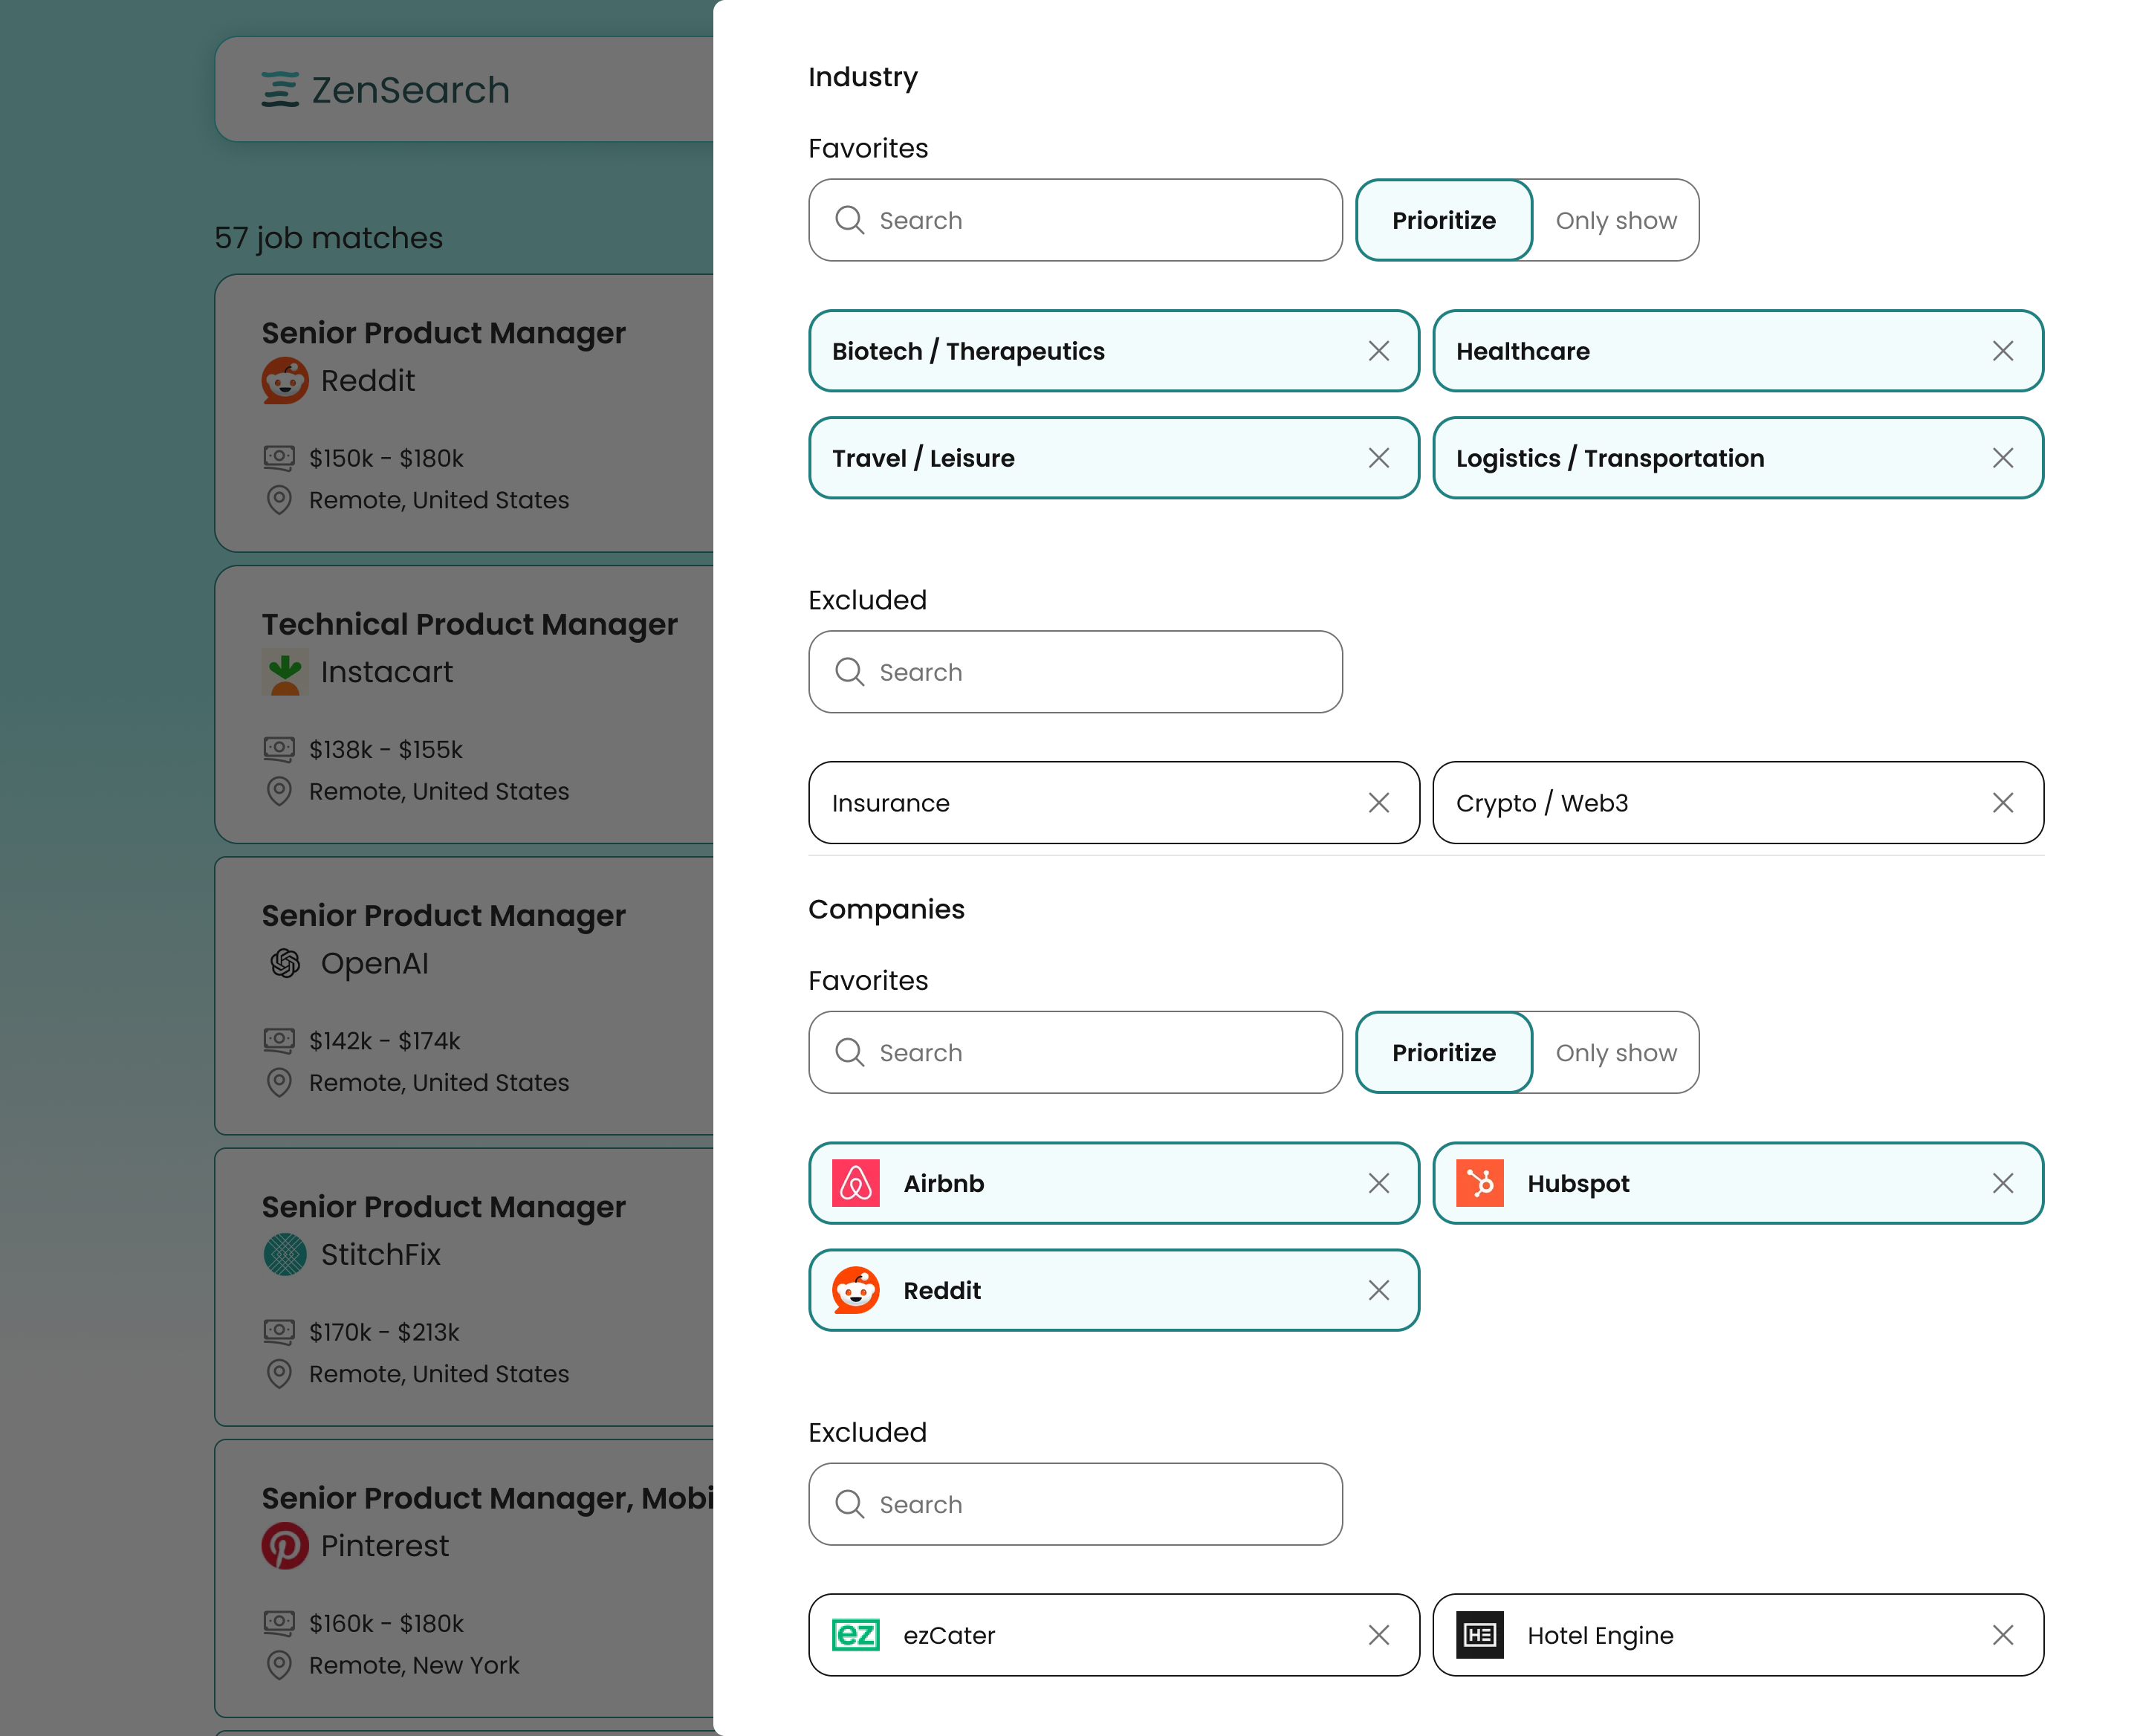Click the location pin on Reddit card

click(279, 500)
